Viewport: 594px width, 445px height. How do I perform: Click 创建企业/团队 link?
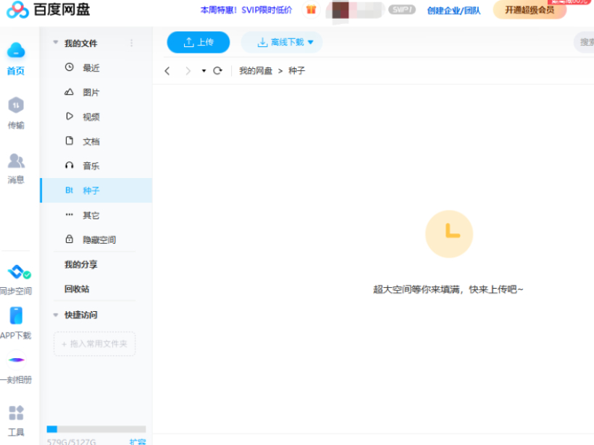point(454,10)
